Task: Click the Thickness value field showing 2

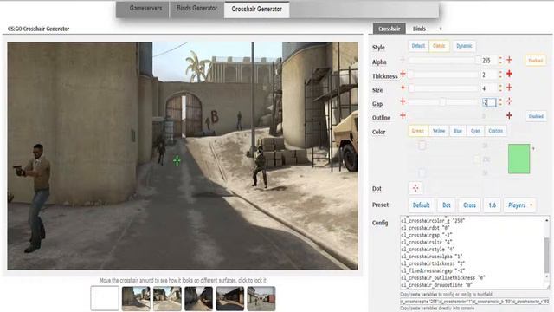Action: [489, 75]
